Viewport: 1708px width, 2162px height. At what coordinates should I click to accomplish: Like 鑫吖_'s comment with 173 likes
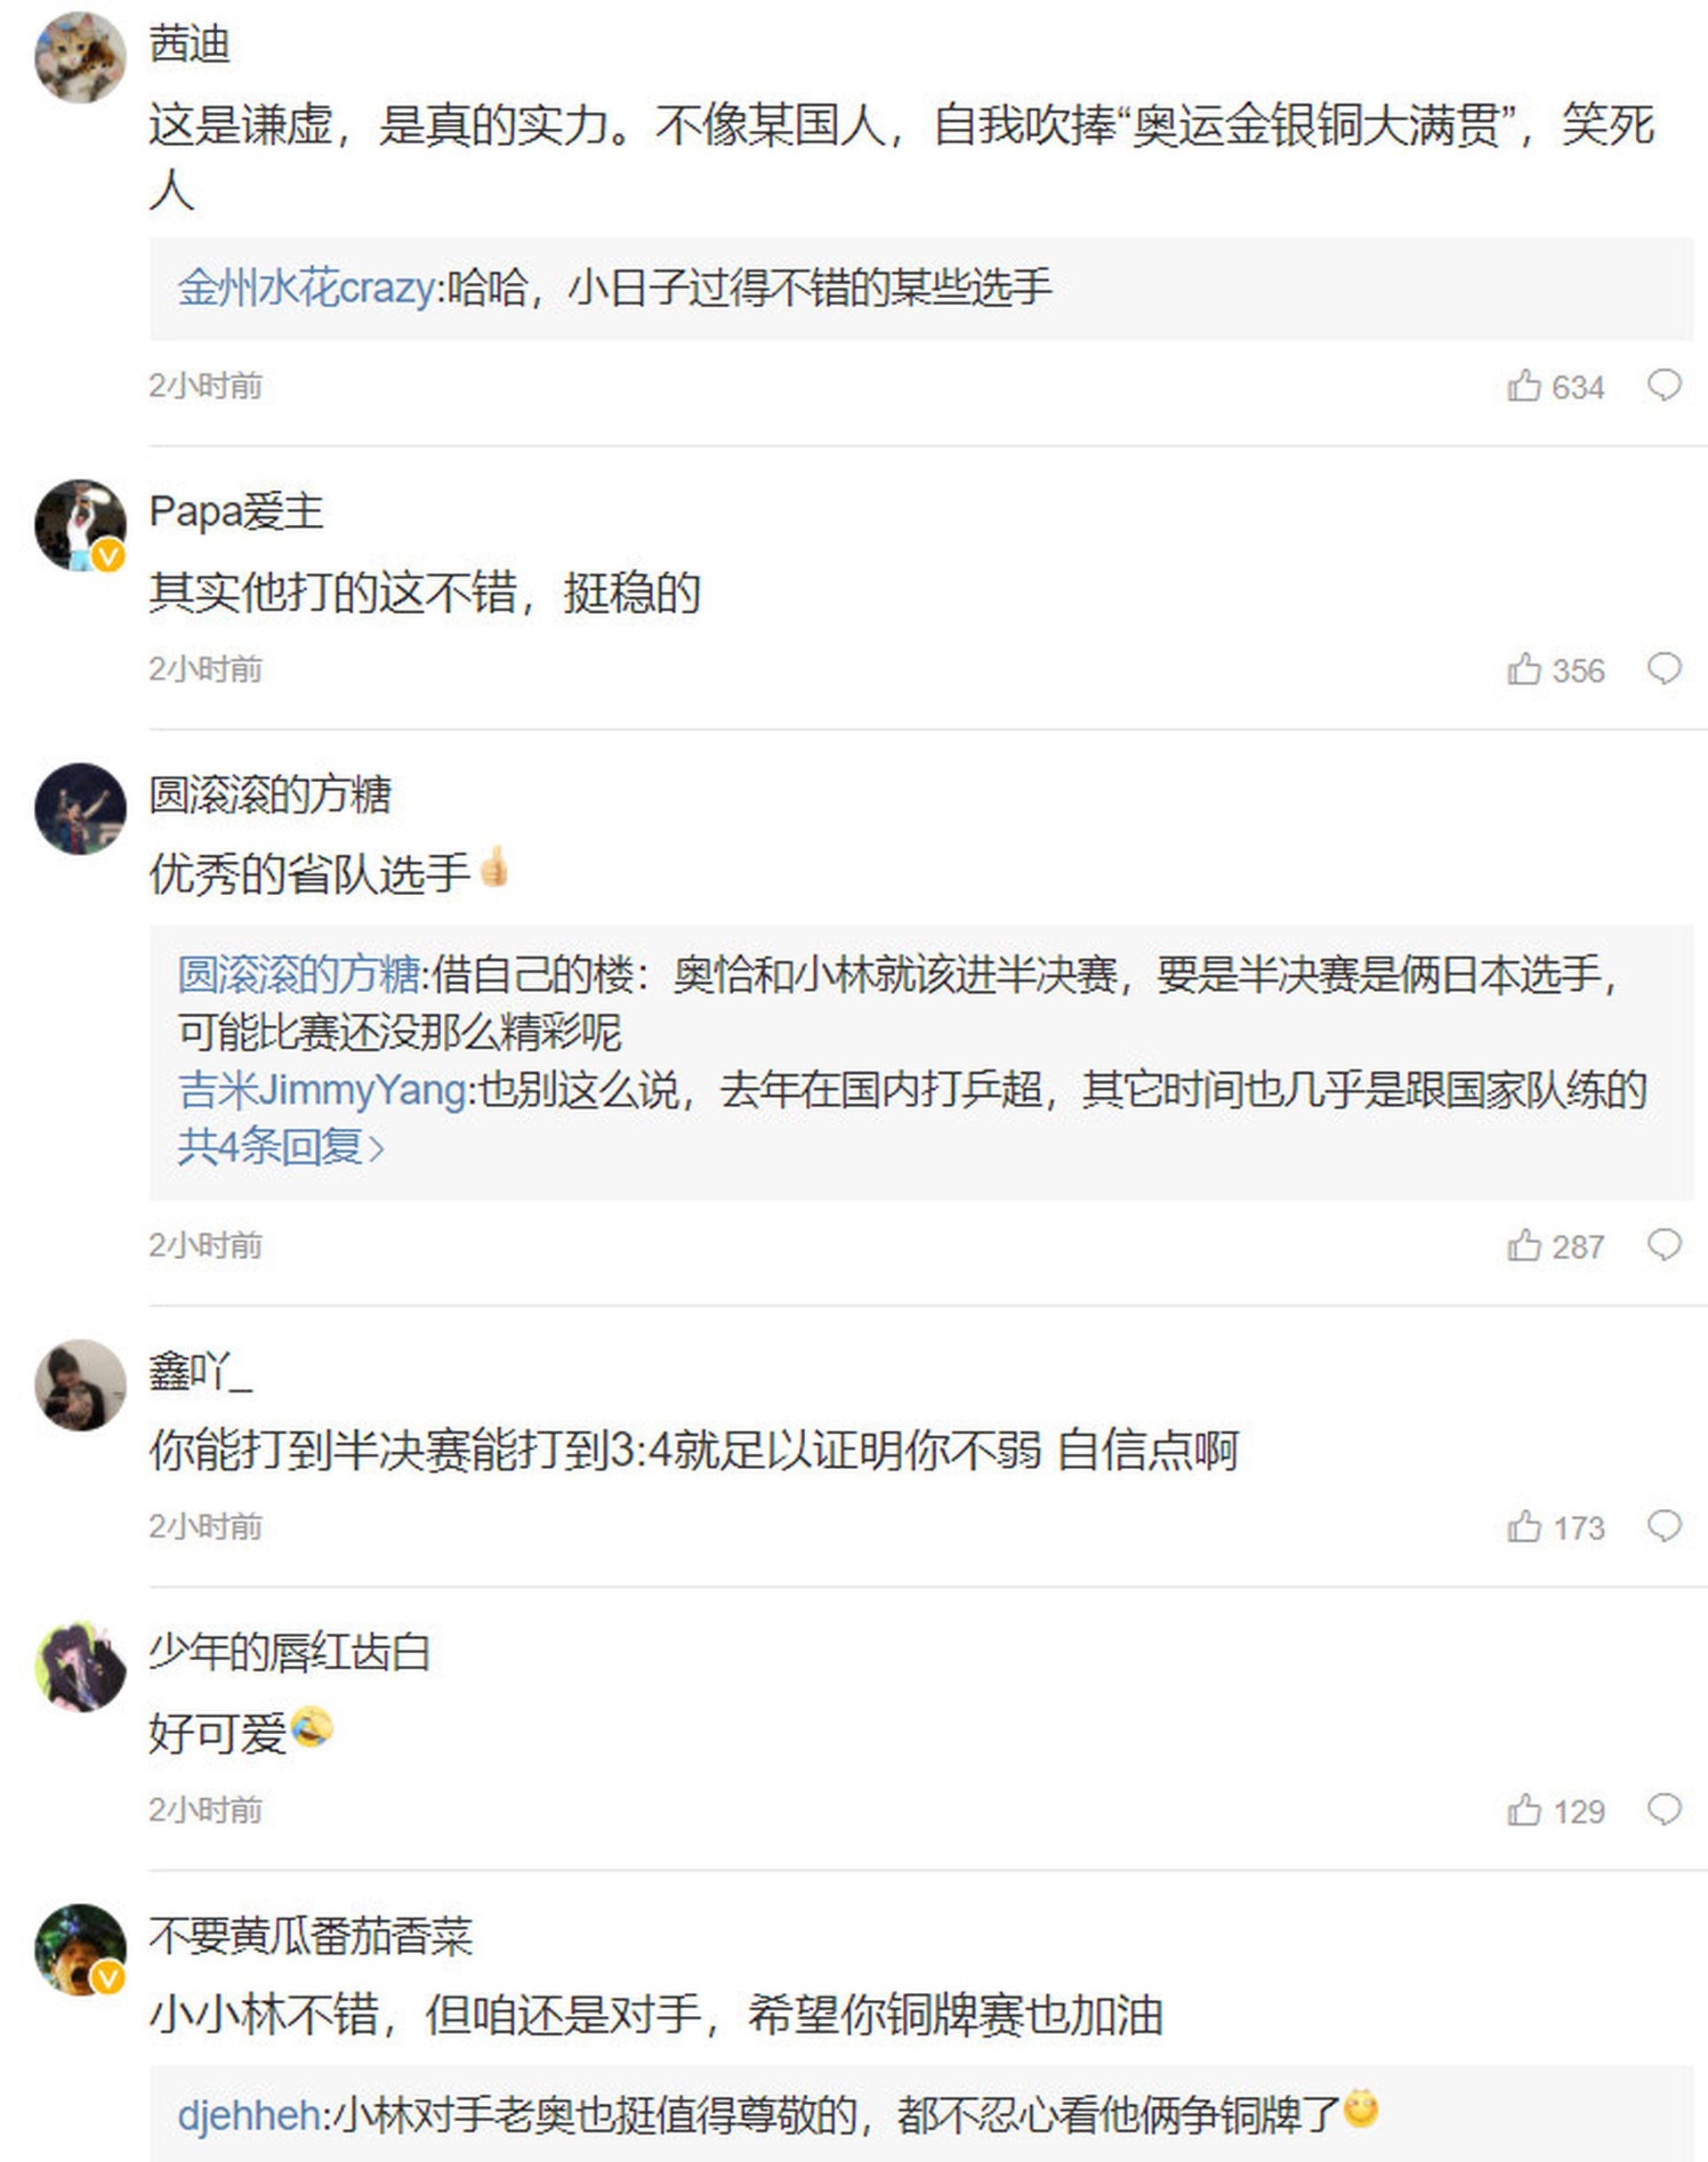coord(1555,1527)
